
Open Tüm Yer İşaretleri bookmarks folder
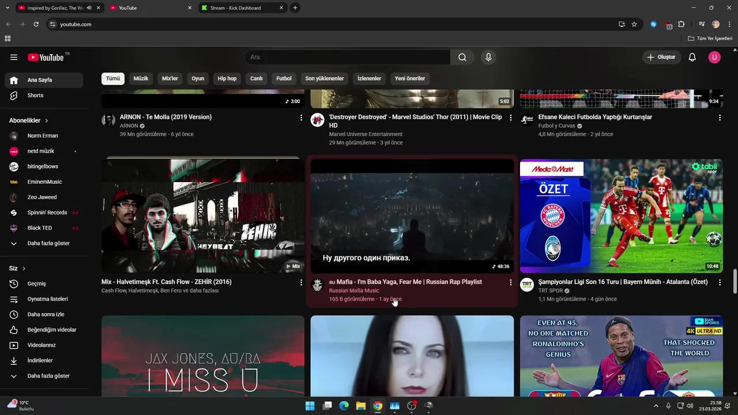click(710, 38)
